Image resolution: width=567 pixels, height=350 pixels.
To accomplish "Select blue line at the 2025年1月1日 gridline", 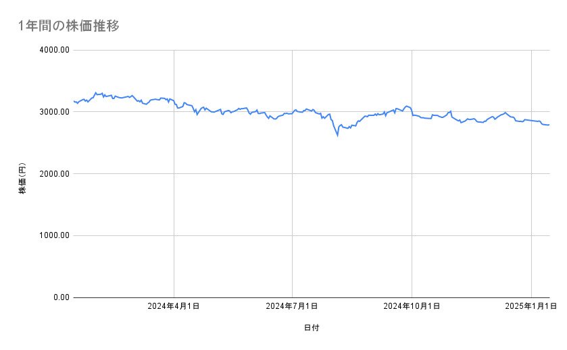I will click(x=532, y=121).
